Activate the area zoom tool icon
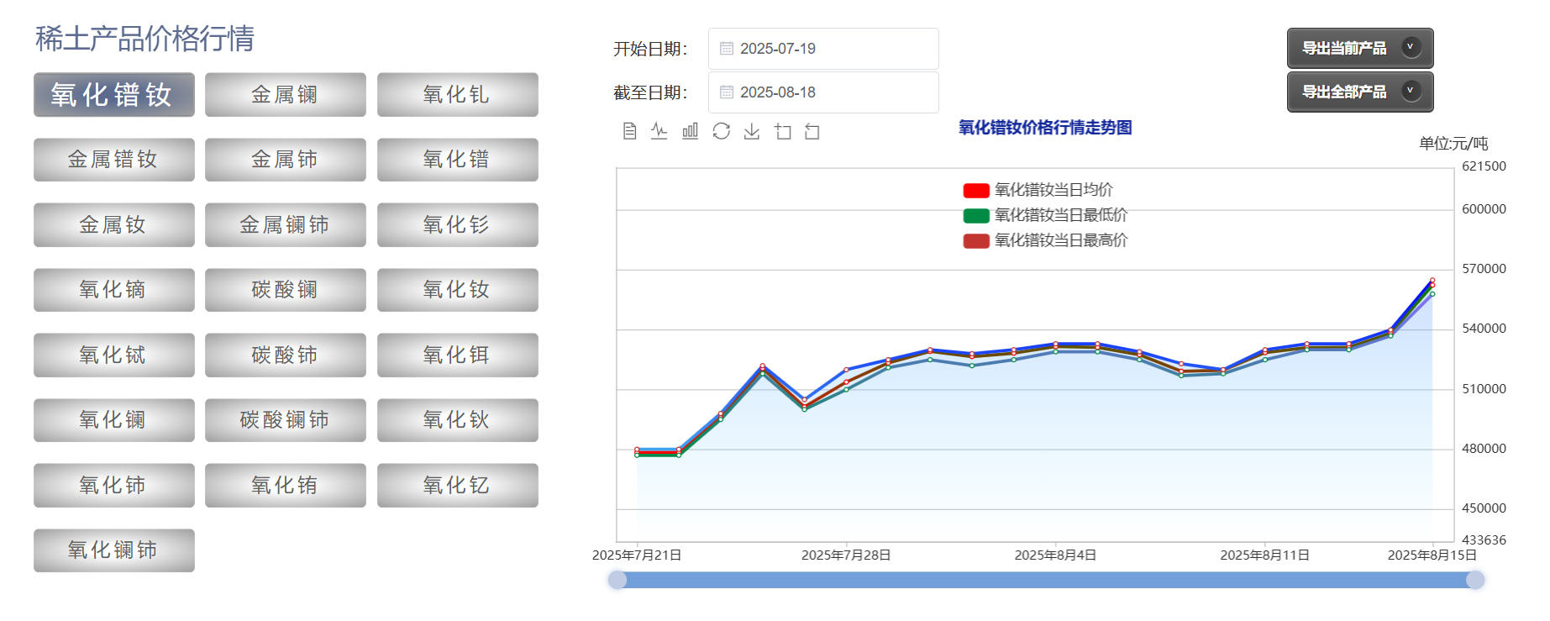Screen dimensions: 1550x621 coord(783,131)
